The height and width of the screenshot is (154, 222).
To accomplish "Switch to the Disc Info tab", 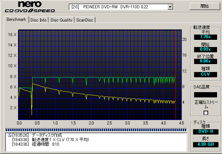I will pos(39,20).
